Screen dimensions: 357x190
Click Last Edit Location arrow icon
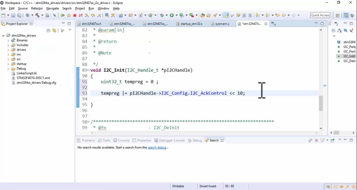278,15
